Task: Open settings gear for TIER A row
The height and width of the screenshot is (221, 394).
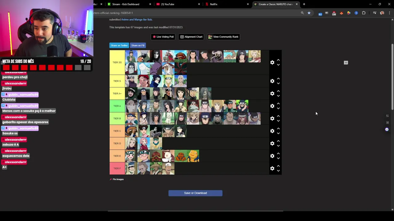Action: 272,106
